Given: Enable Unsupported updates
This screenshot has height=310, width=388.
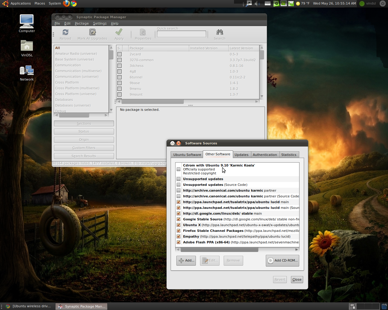Looking at the screenshot, I should pyautogui.click(x=179, y=179).
